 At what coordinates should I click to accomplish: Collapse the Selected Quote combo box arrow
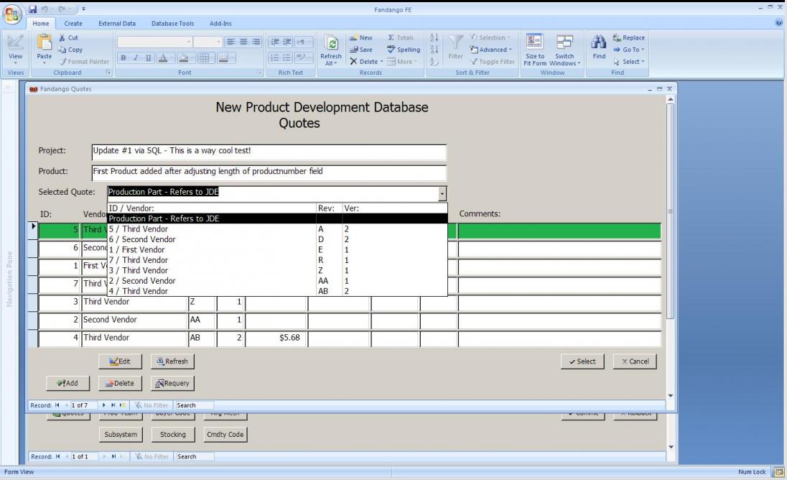(442, 193)
